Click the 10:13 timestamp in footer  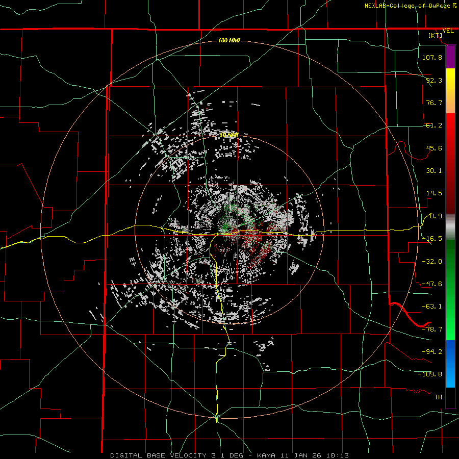tap(338, 455)
